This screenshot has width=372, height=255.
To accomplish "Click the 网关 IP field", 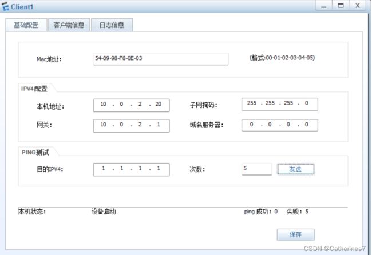I will click(x=131, y=125).
